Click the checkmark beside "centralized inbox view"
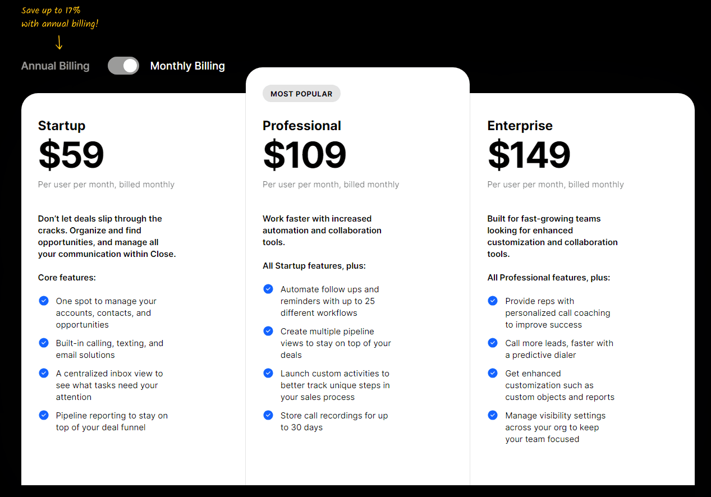This screenshot has width=711, height=497. point(44,372)
